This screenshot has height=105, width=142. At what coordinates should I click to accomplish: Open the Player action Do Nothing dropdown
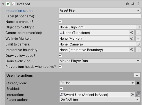[100, 99]
